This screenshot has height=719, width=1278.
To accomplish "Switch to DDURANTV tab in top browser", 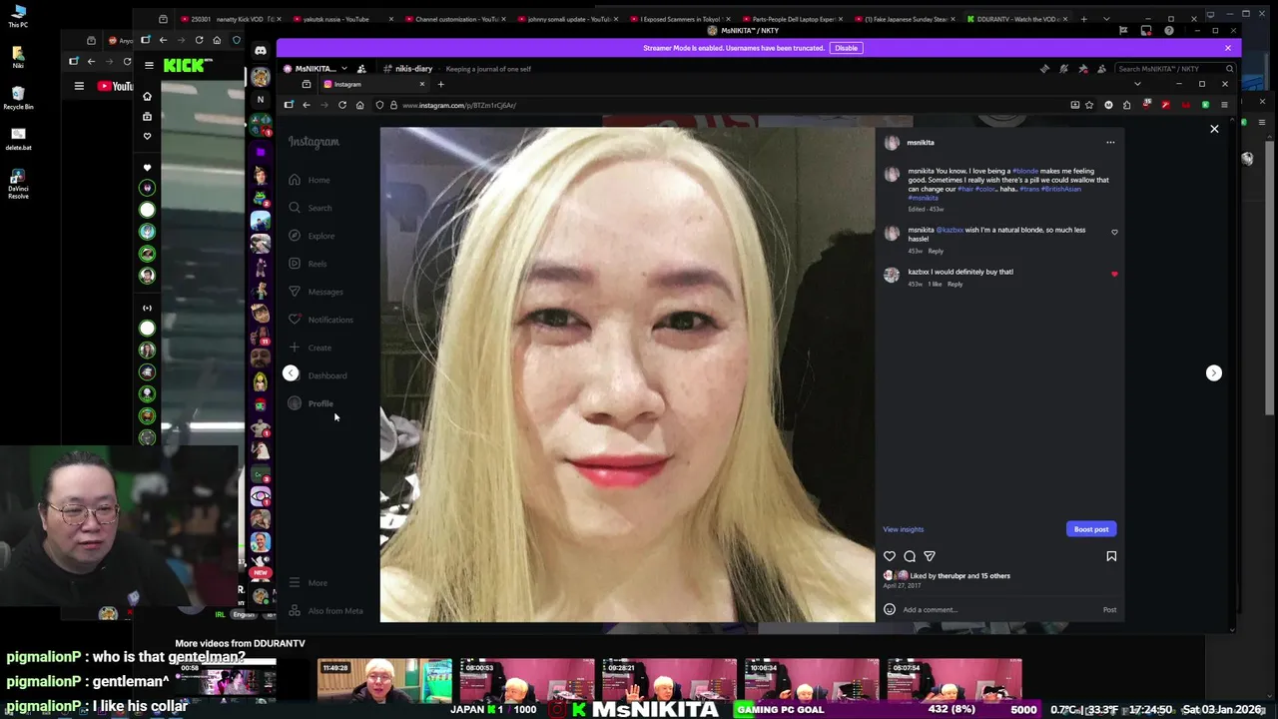I will (1016, 19).
